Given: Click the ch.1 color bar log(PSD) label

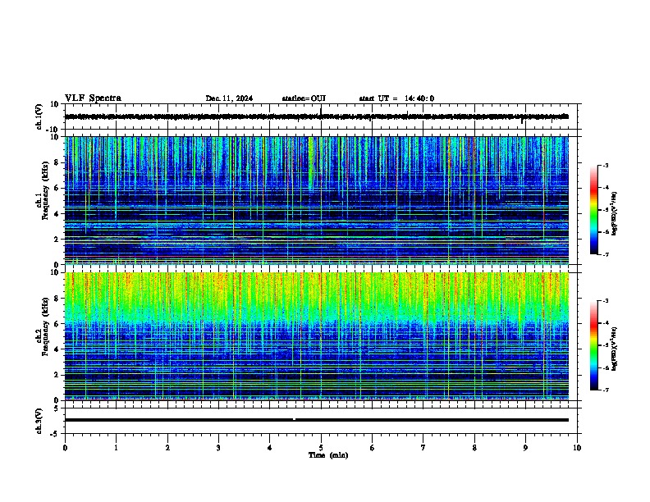Looking at the screenshot, I should [x=615, y=214].
